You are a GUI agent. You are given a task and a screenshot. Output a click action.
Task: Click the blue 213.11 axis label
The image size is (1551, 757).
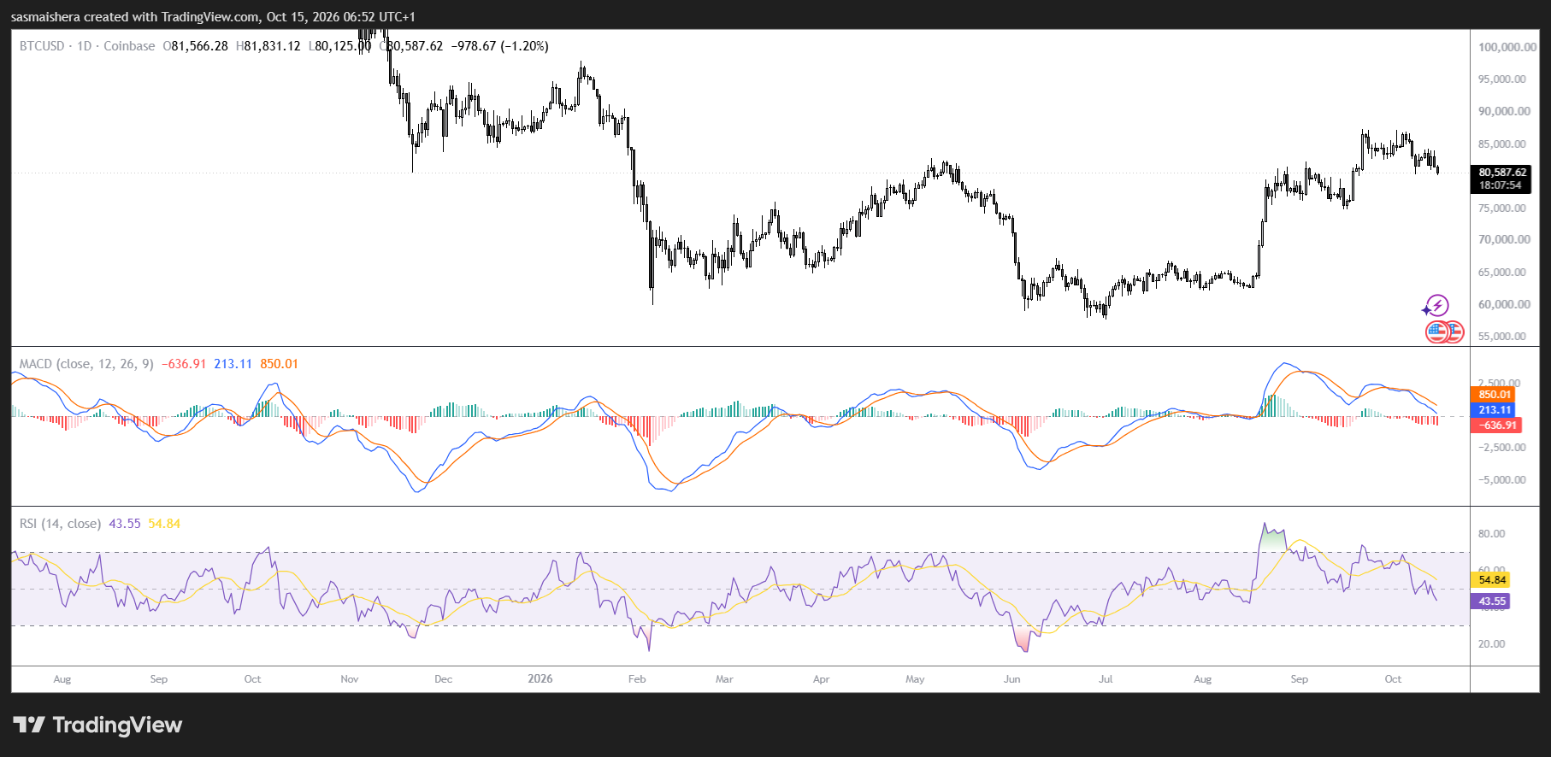pyautogui.click(x=1494, y=410)
